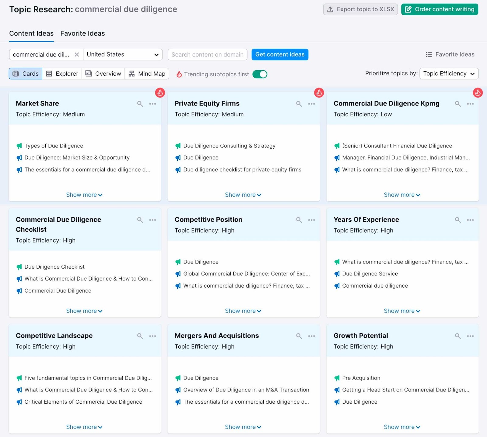
Task: Open the search icon on Market Share card
Action: point(140,104)
